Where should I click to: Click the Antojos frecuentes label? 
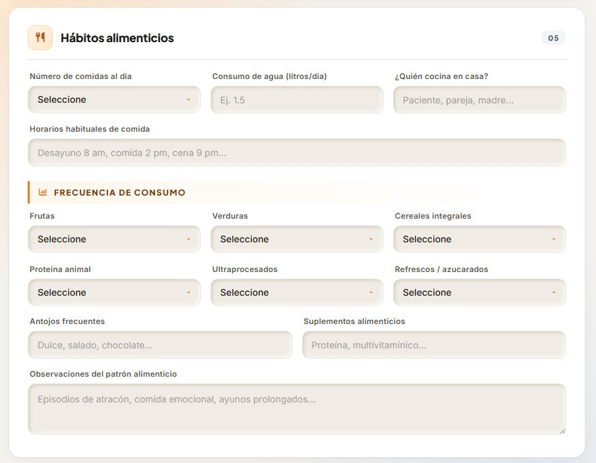67,321
